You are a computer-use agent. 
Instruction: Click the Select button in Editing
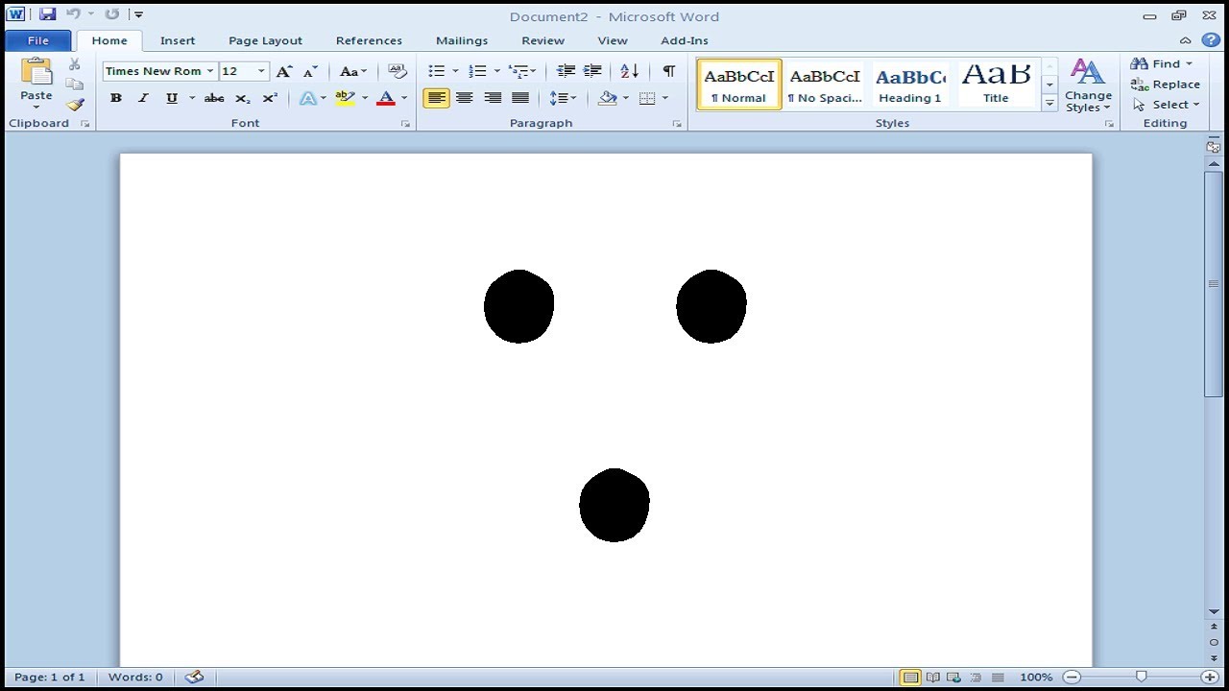[x=1166, y=104]
